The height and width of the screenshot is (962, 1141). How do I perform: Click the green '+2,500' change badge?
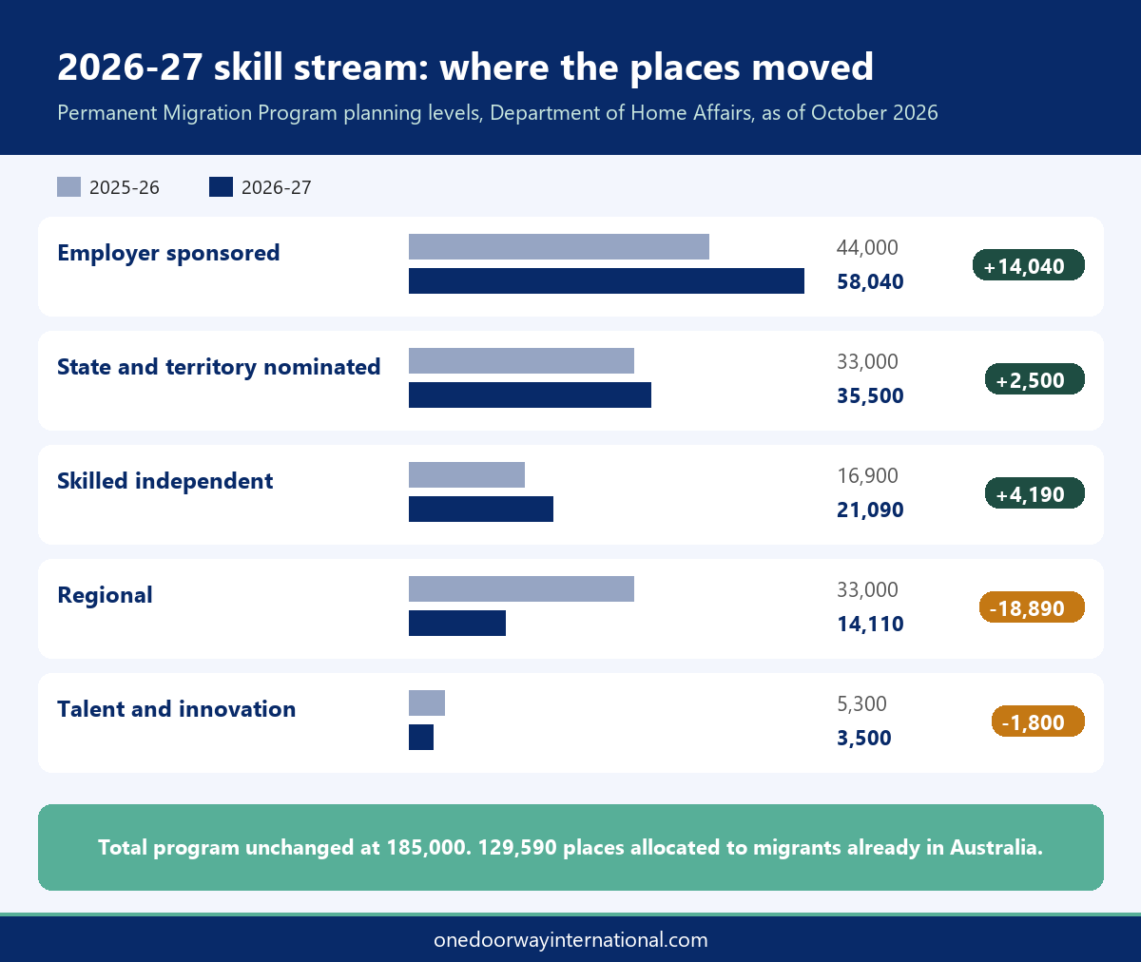(x=1035, y=379)
